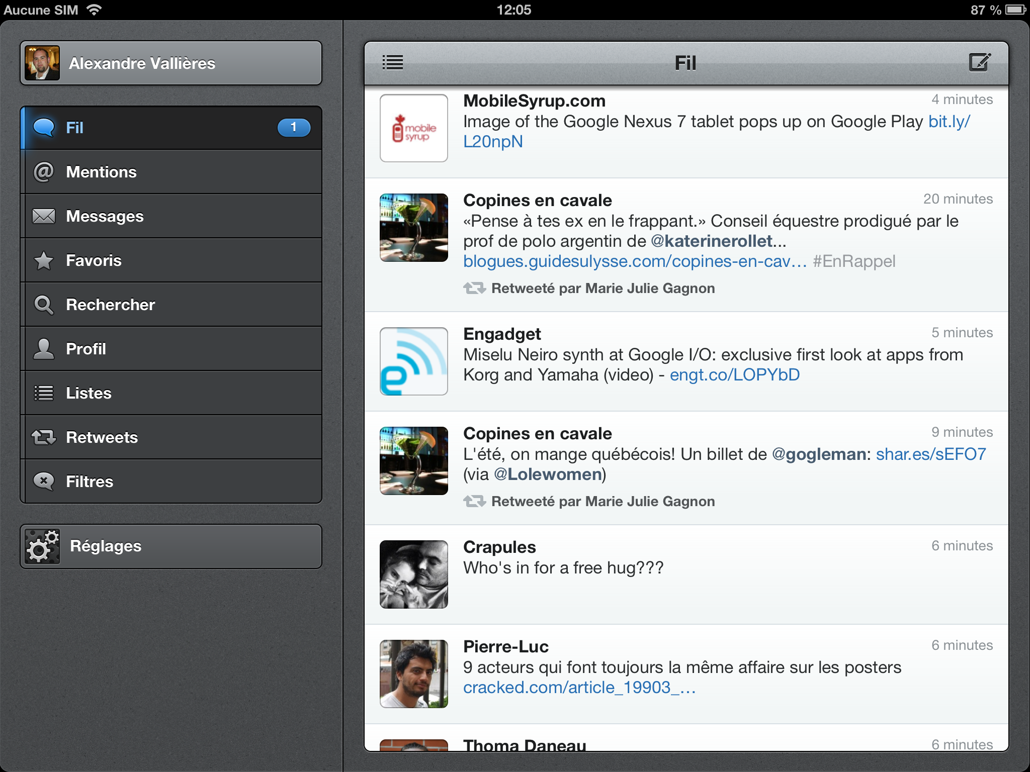Click the Mentions @ icon
This screenshot has height=772, width=1030.
click(x=44, y=172)
